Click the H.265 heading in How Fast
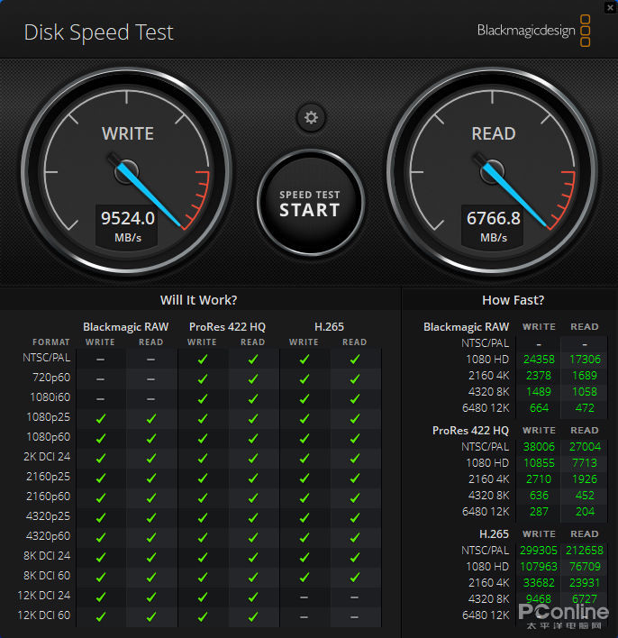The image size is (618, 638). (494, 534)
